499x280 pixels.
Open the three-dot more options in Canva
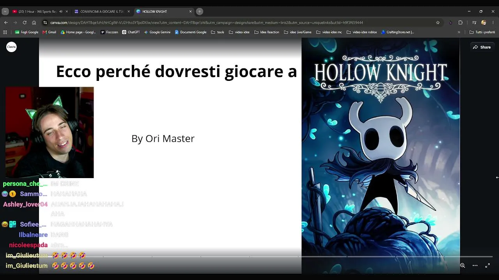point(475,265)
